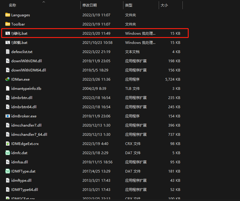240x201 pixels.
Task: Click the size value 198 KB
Action: point(174,61)
